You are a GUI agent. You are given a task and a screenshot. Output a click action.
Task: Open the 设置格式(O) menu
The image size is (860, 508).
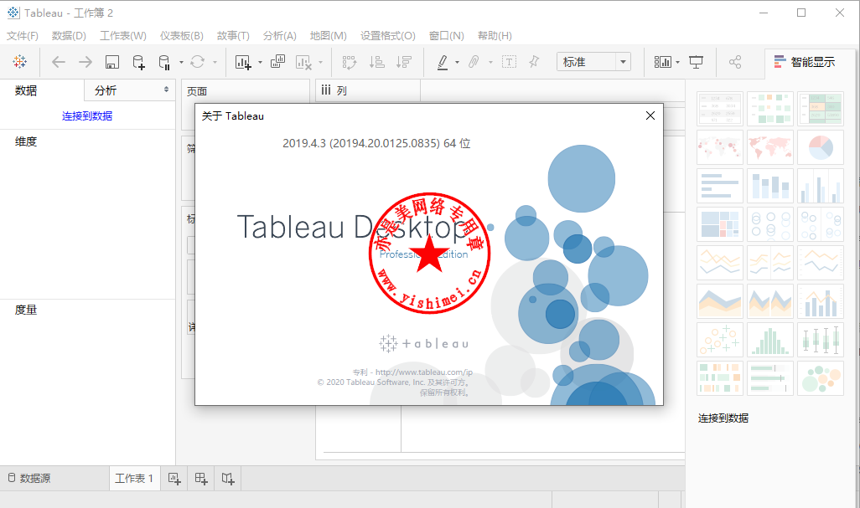[x=388, y=36]
